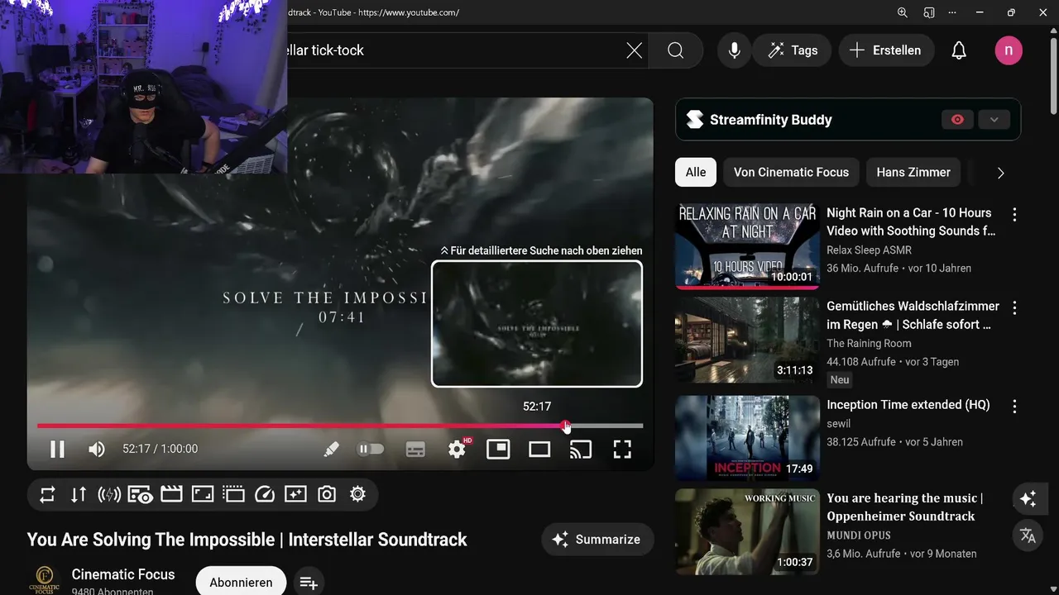Click the MUNDI OPUS channel name
1059x595 pixels.
(x=859, y=535)
